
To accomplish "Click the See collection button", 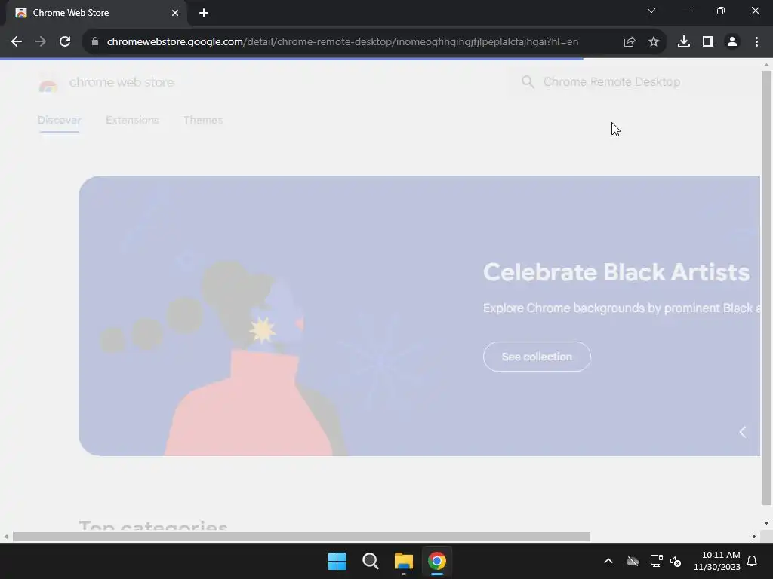I will point(537,357).
